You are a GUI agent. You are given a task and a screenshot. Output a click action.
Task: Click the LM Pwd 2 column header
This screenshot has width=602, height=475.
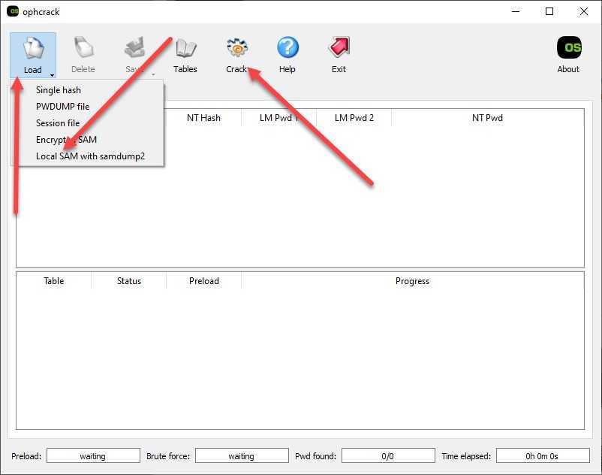[x=354, y=118]
